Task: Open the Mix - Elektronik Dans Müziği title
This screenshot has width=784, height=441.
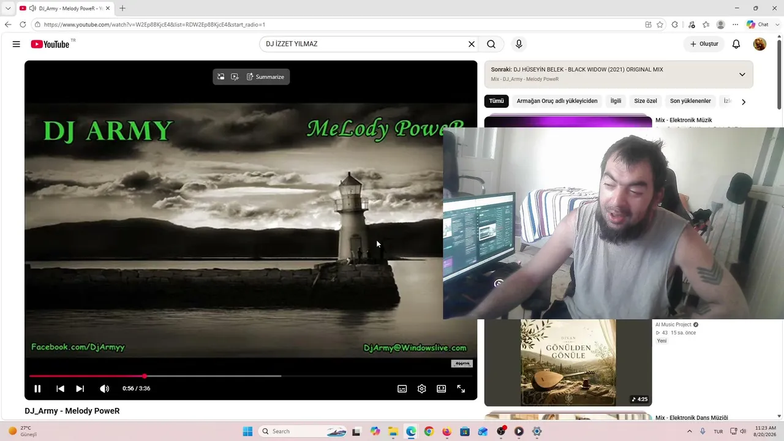Action: pyautogui.click(x=692, y=418)
